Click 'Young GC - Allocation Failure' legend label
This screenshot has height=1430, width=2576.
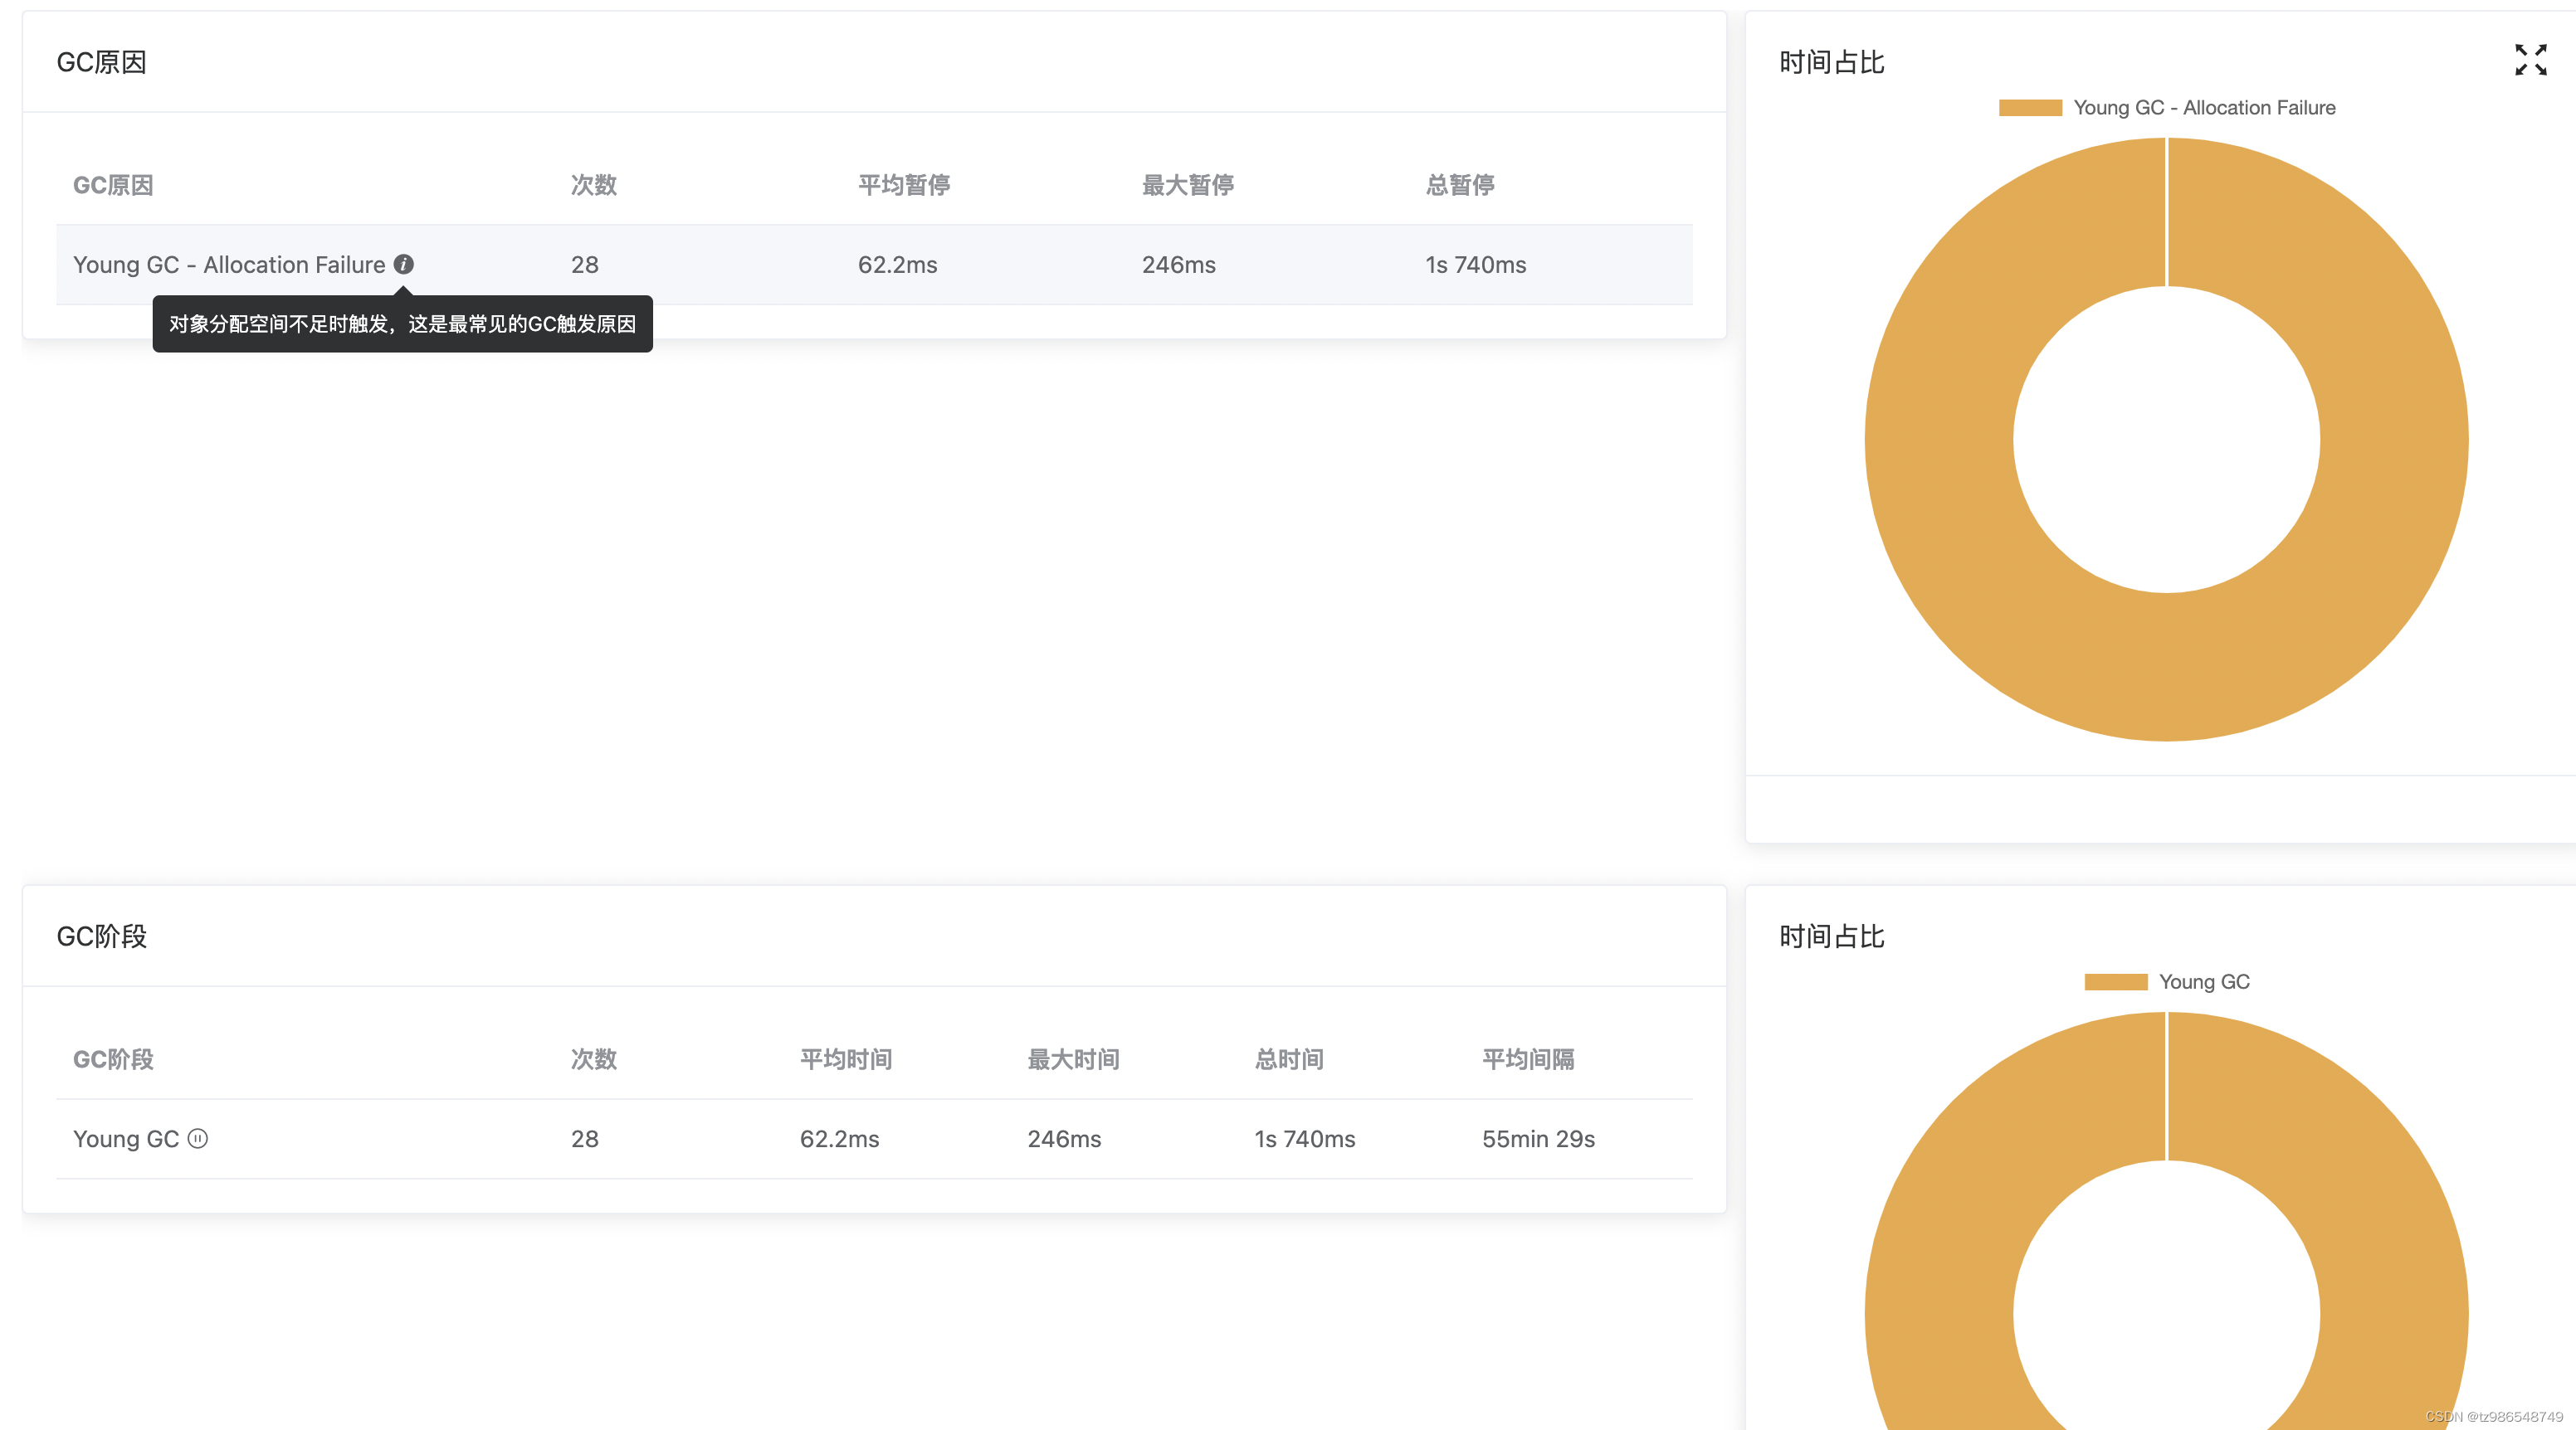pyautogui.click(x=2205, y=108)
